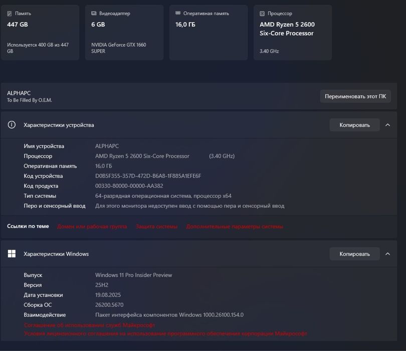406x351 pixels.
Task: Select the ALPHAPC name in the header
Action: [19, 93]
